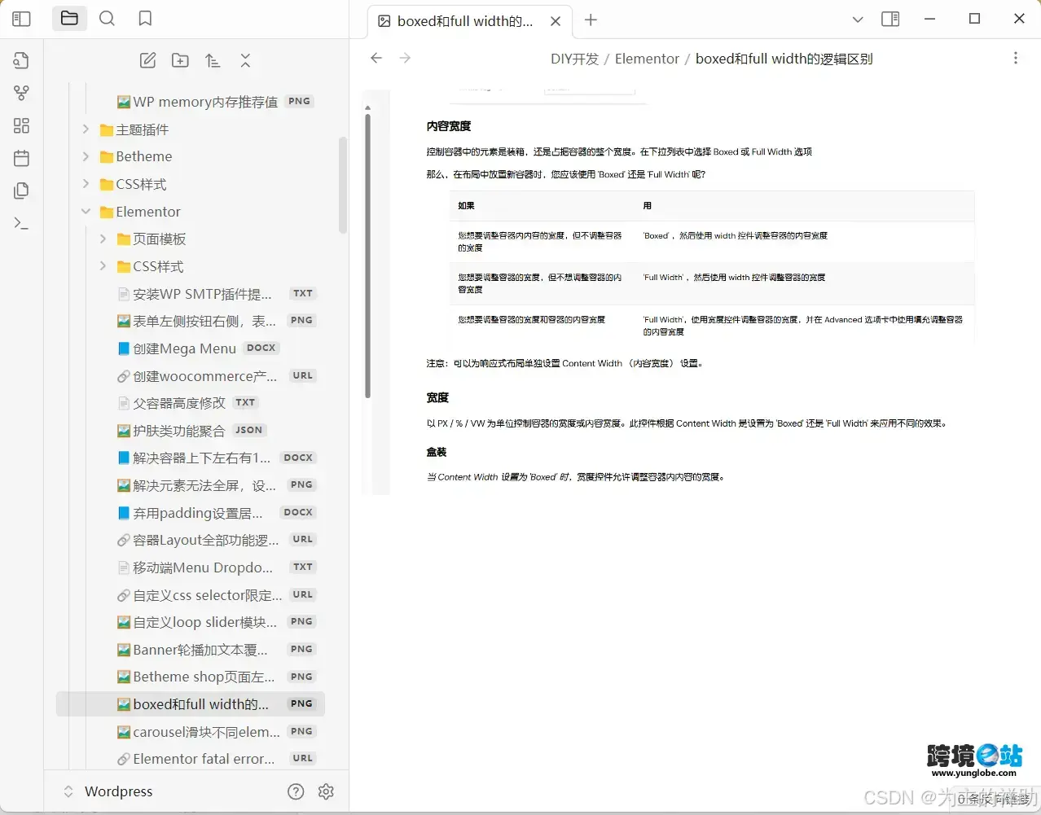The image size is (1041, 815).
Task: Select boxed和full width PNG file
Action: [191, 704]
